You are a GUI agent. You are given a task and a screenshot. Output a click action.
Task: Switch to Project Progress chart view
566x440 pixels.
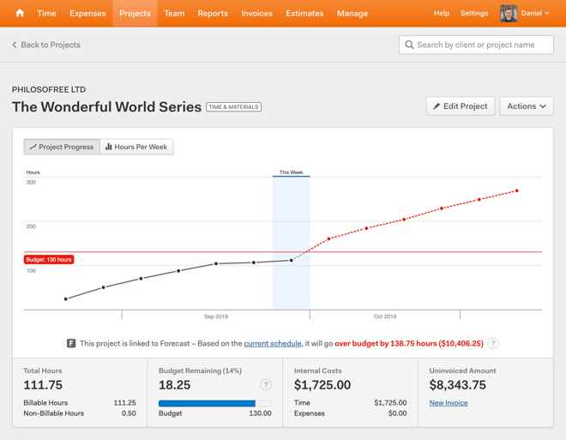tap(62, 147)
